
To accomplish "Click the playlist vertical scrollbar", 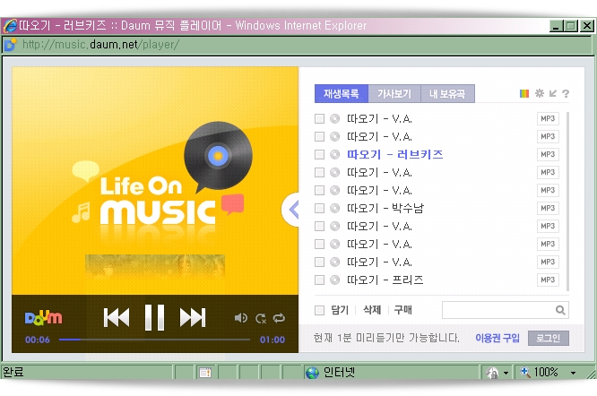I will point(567,202).
